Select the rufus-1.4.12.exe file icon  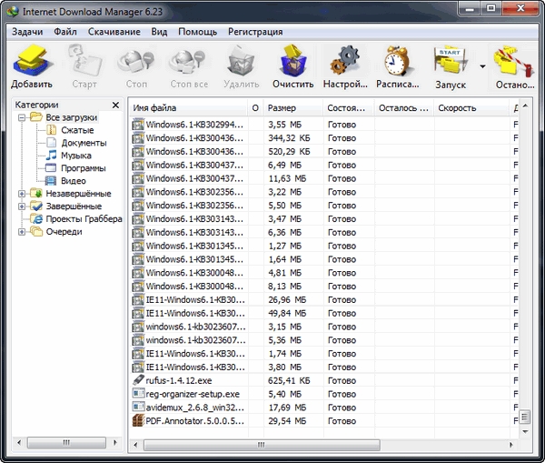tap(138, 380)
